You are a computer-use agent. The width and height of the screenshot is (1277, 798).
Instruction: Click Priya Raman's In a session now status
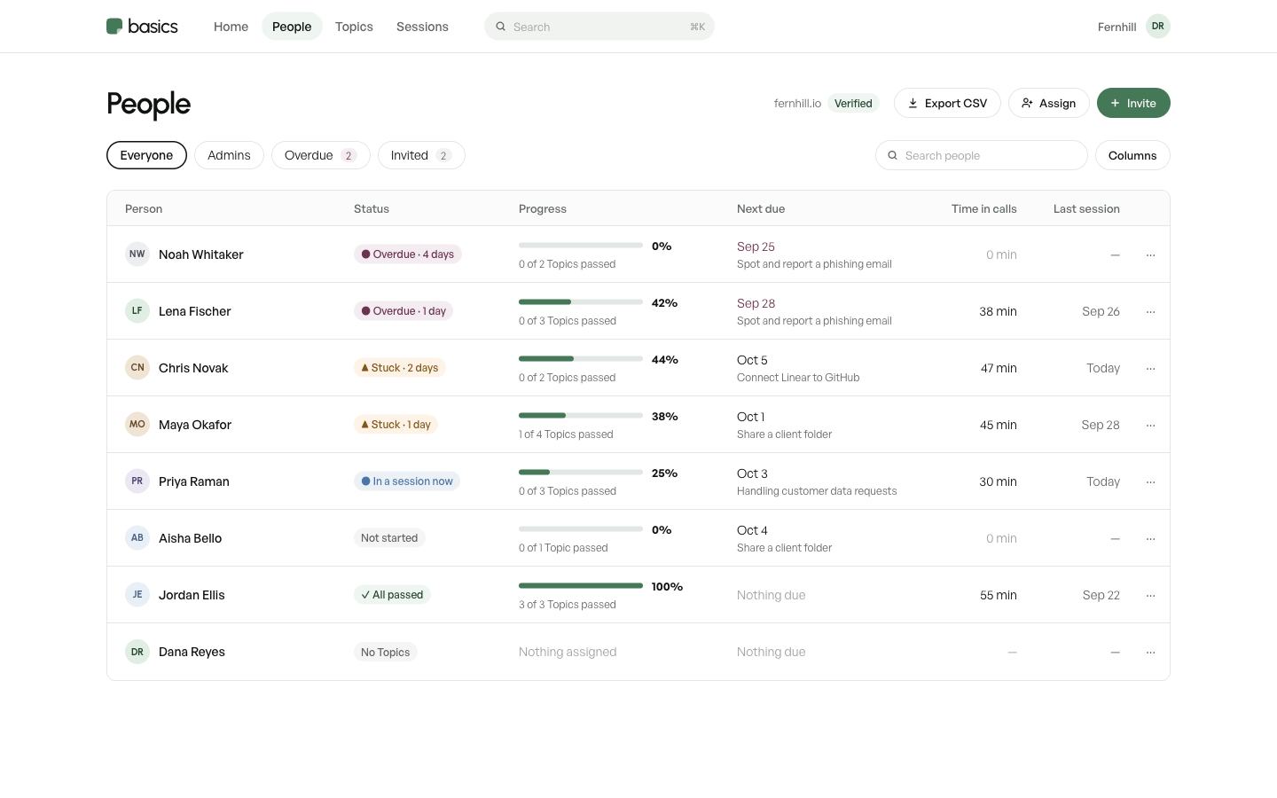point(407,481)
